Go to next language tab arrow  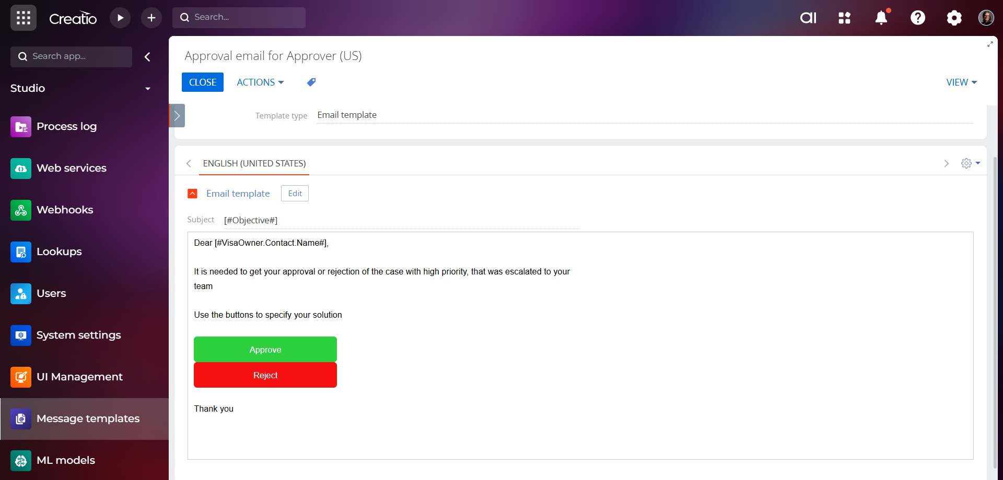pos(947,164)
